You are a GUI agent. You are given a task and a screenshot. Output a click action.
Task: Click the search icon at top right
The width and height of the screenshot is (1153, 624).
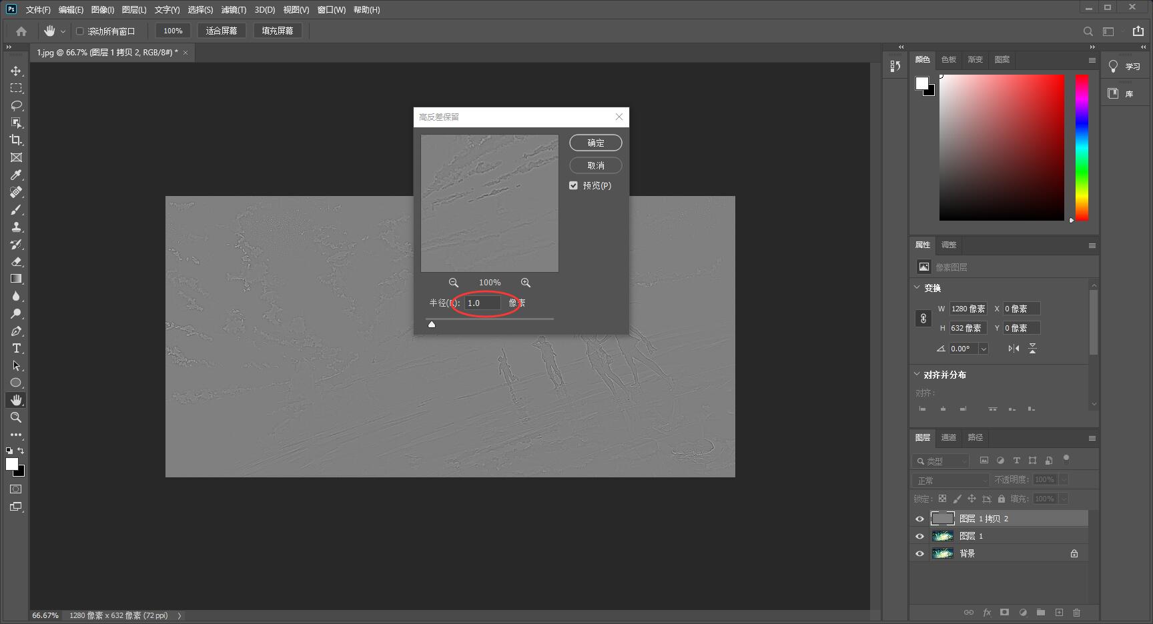1088,31
